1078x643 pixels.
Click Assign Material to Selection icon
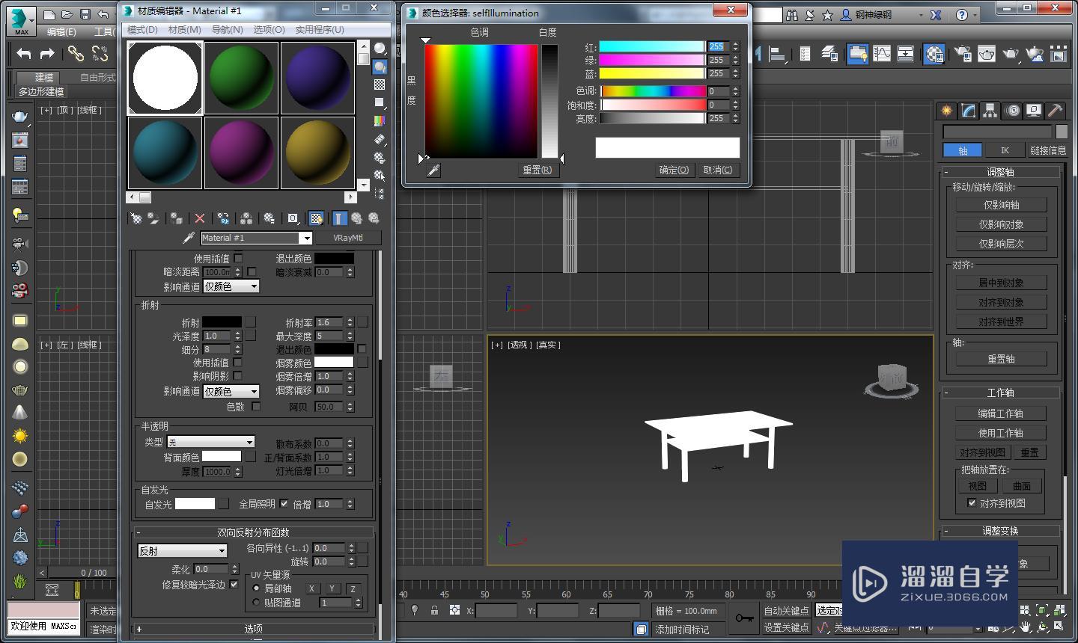176,218
